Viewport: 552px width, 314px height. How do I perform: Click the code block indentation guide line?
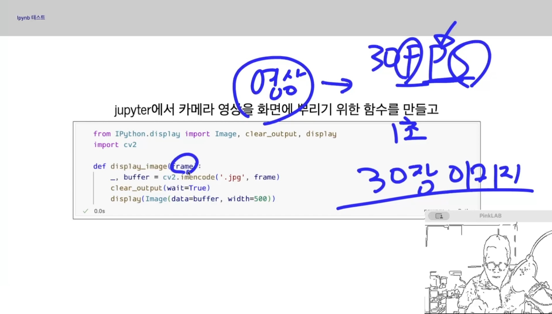94,188
